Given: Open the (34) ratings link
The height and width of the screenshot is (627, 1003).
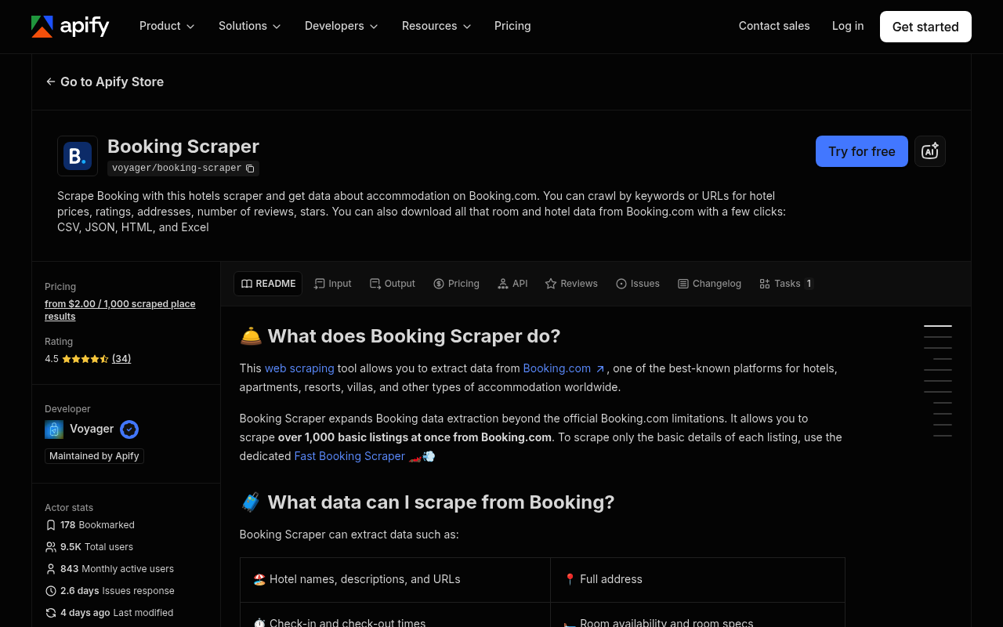Looking at the screenshot, I should 121,359.
